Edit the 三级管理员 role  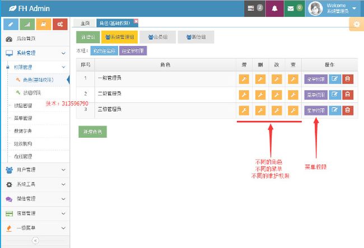335,110
